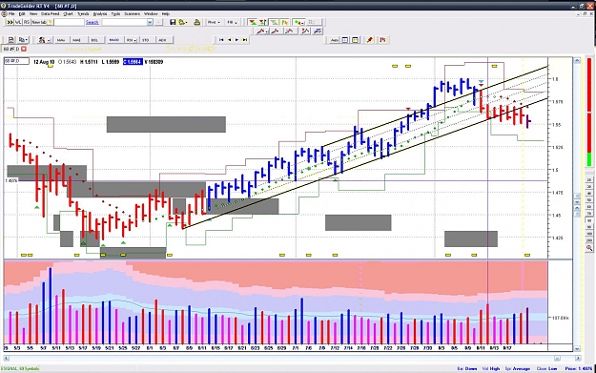Click the red pushpin icon
Image resolution: width=596 pixels, height=373 pixels.
coord(369,40)
